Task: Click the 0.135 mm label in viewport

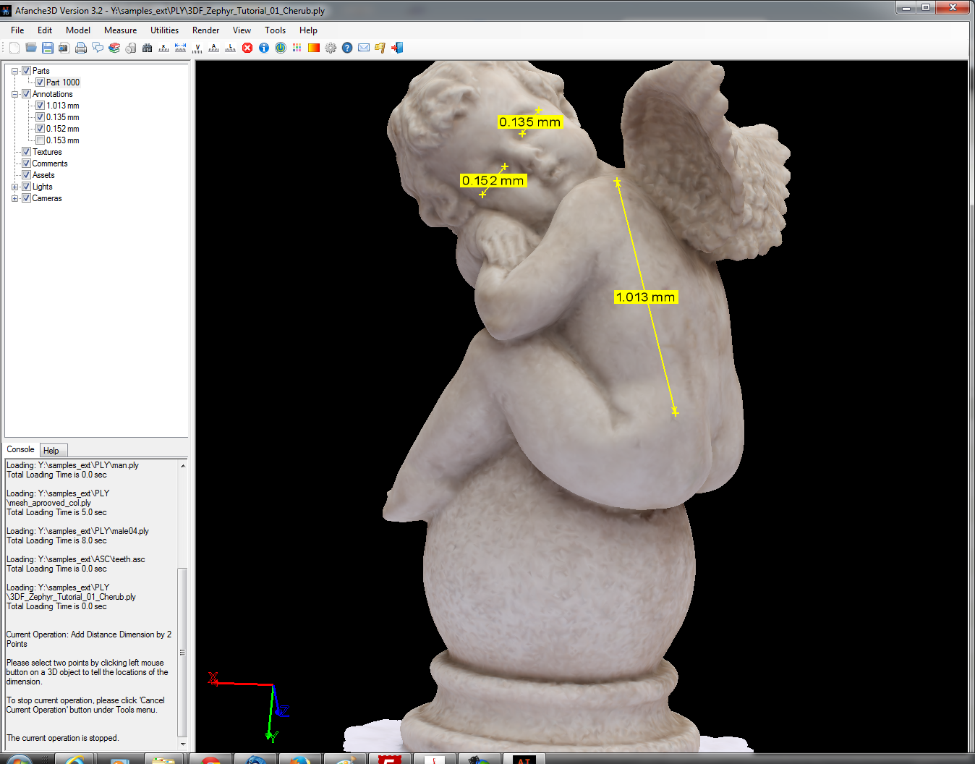Action: (529, 122)
